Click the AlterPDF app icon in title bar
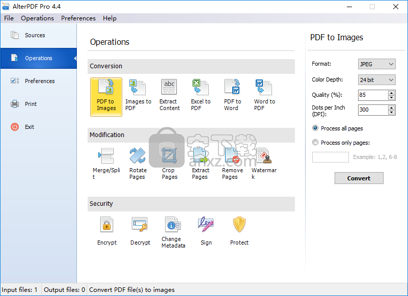 [6, 7]
